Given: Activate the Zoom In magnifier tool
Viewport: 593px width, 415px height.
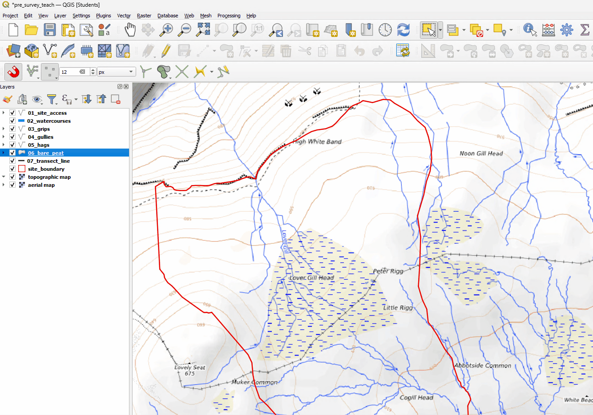Looking at the screenshot, I should (x=165, y=29).
